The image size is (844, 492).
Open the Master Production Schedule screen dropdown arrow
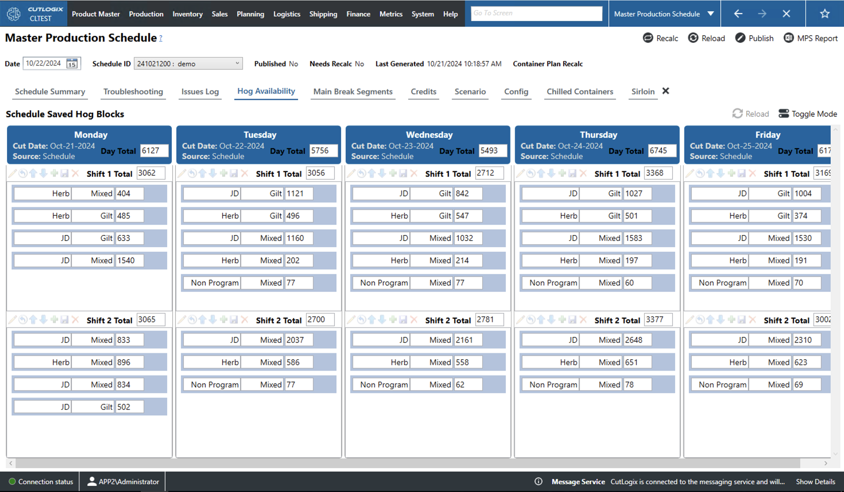coord(711,14)
